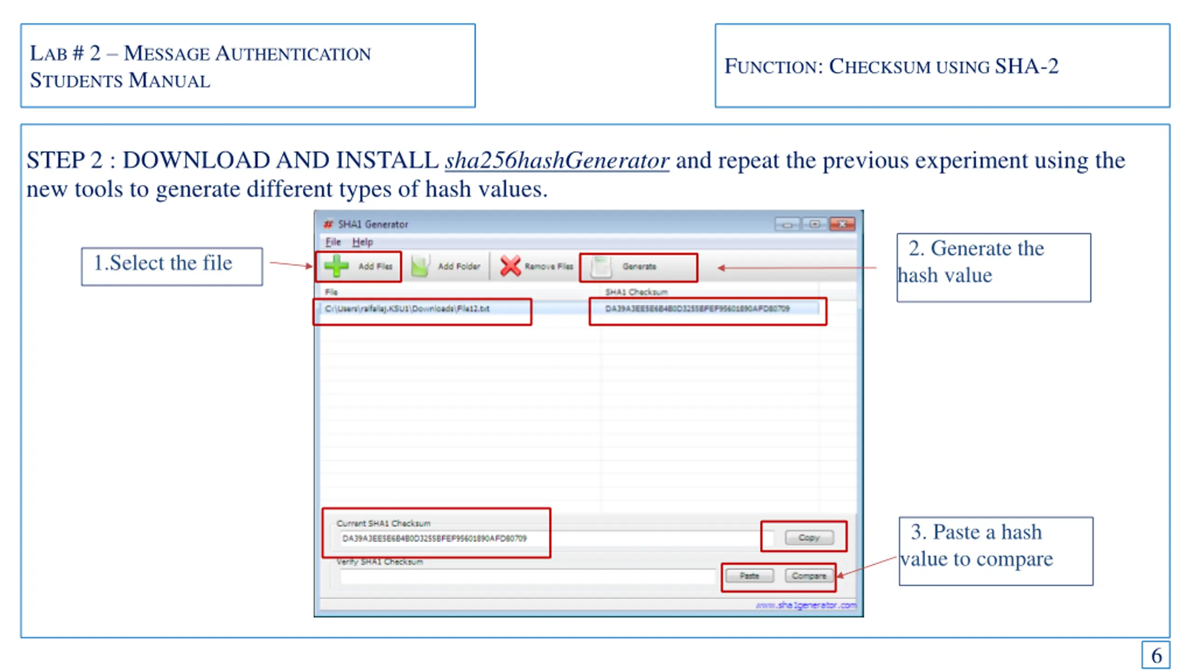Click the Add Folder icon

click(x=420, y=266)
